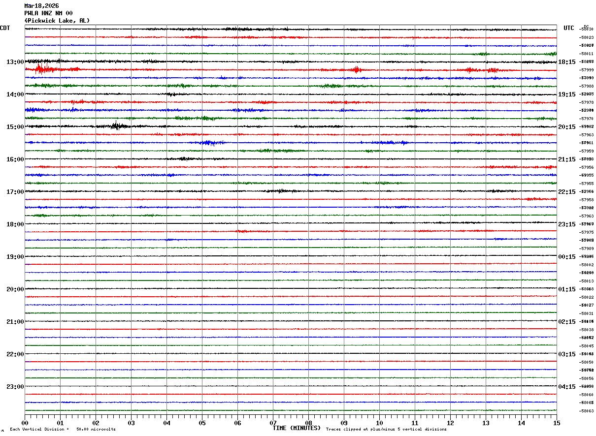
Task: Click the 02:15 UTC time label
Action: tap(567, 322)
